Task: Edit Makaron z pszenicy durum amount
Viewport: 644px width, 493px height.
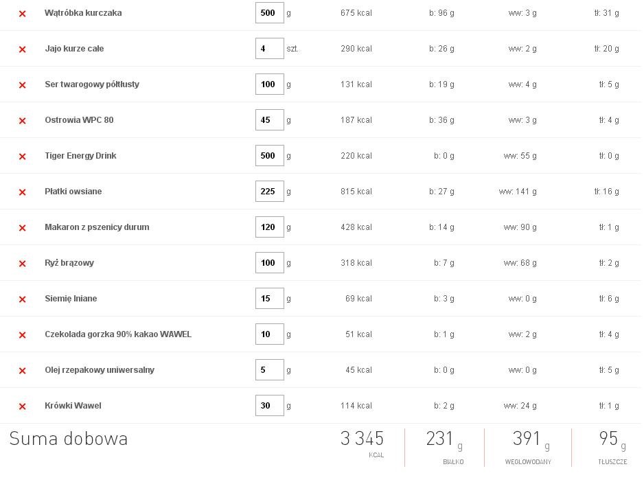Action: (269, 227)
